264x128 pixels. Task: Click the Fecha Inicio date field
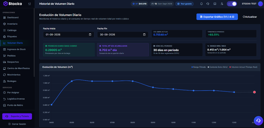[x=69, y=35]
